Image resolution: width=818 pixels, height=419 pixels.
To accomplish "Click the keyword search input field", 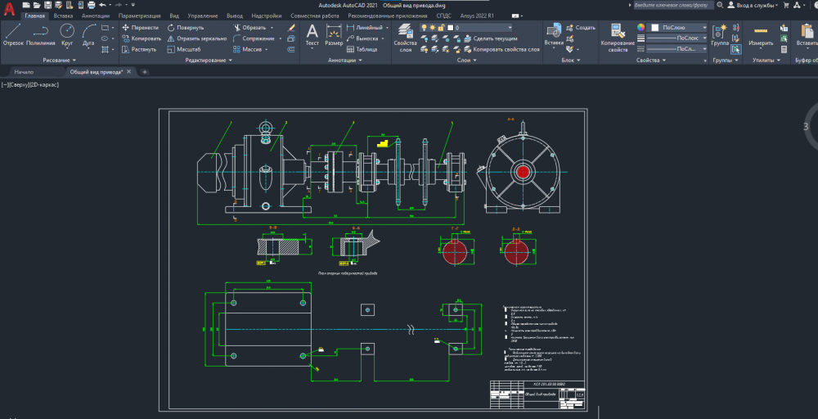I will point(672,5).
